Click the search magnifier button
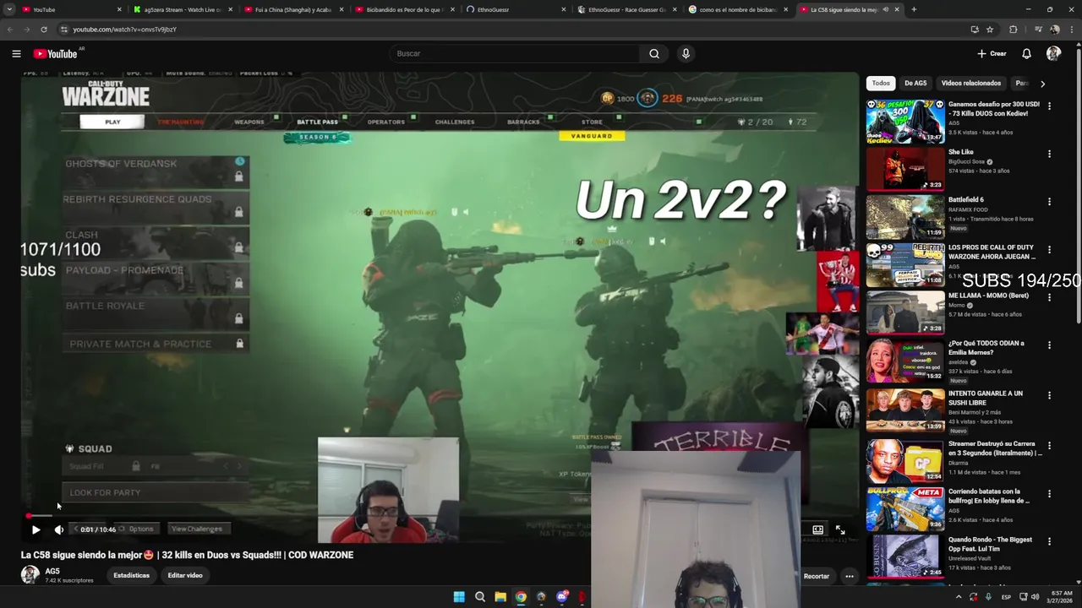The image size is (1082, 608). (x=654, y=53)
